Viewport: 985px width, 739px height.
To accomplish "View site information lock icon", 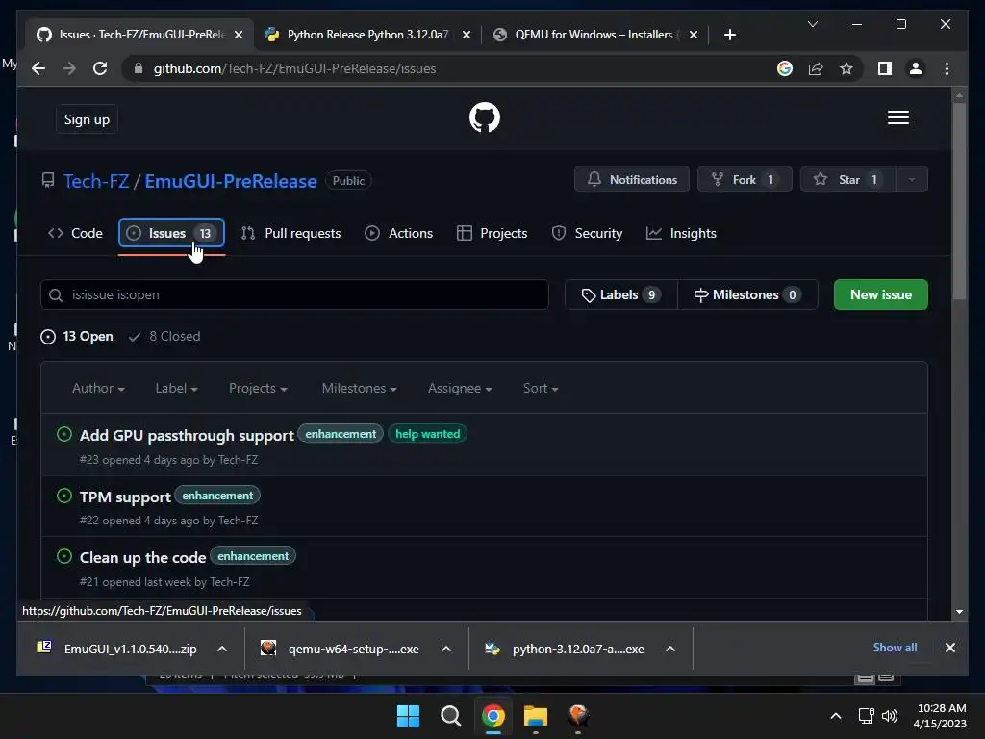I will pyautogui.click(x=139, y=68).
